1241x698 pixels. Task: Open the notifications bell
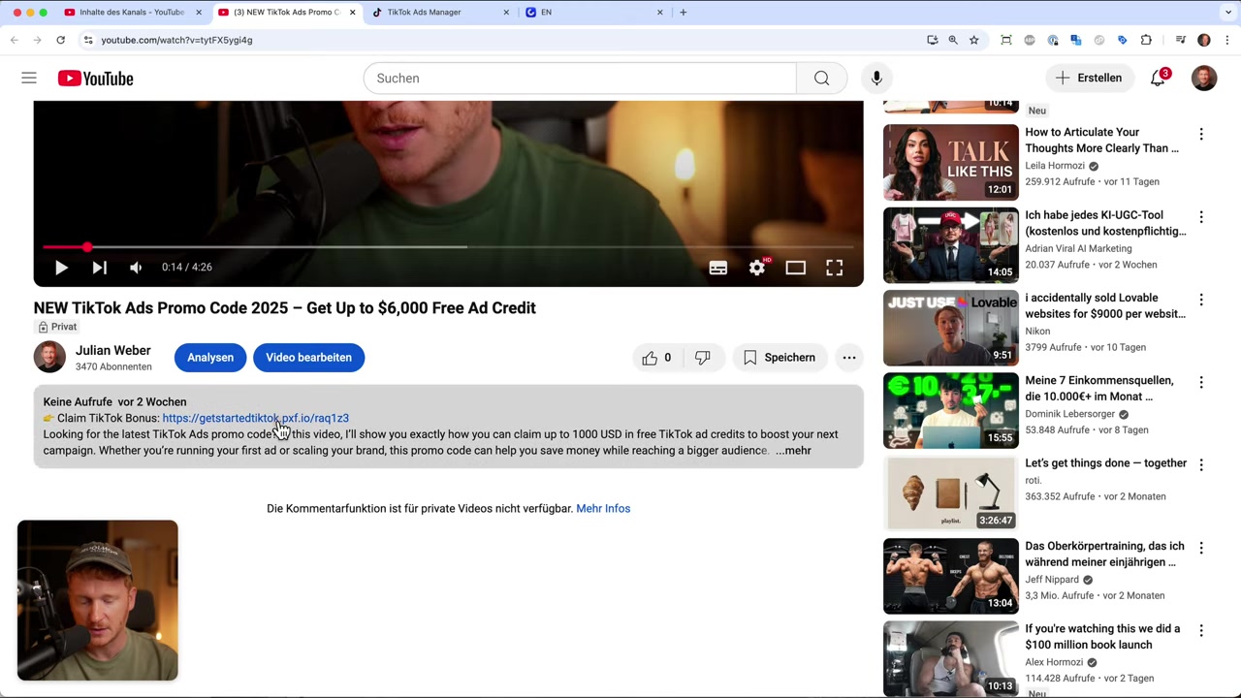pyautogui.click(x=1158, y=78)
